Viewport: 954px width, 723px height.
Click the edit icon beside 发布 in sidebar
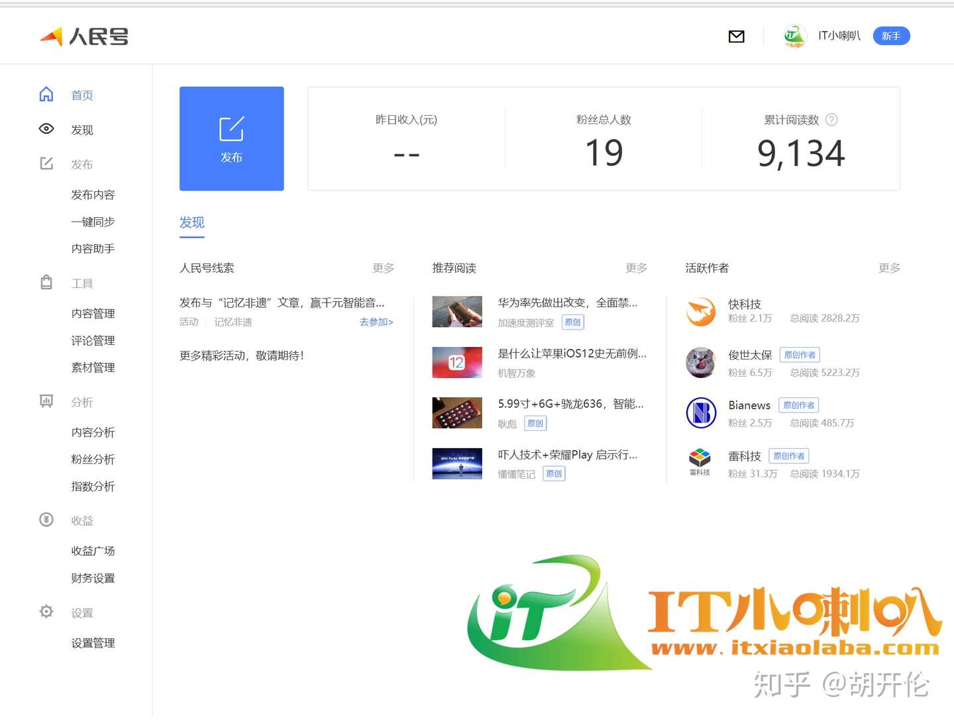[46, 164]
